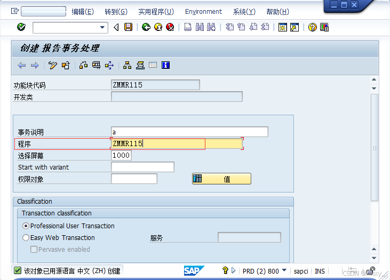Click the 开发类 field
390x280 pixels.
177,97
